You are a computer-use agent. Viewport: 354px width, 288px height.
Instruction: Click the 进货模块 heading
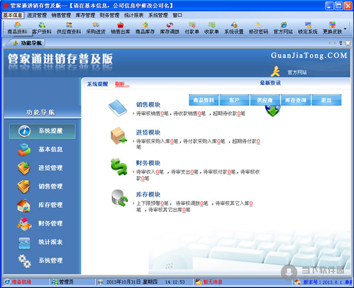click(148, 133)
